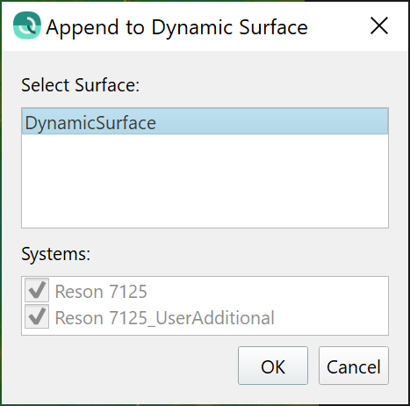This screenshot has width=410, height=406.
Task: Confirm with the OK button
Action: (x=273, y=366)
